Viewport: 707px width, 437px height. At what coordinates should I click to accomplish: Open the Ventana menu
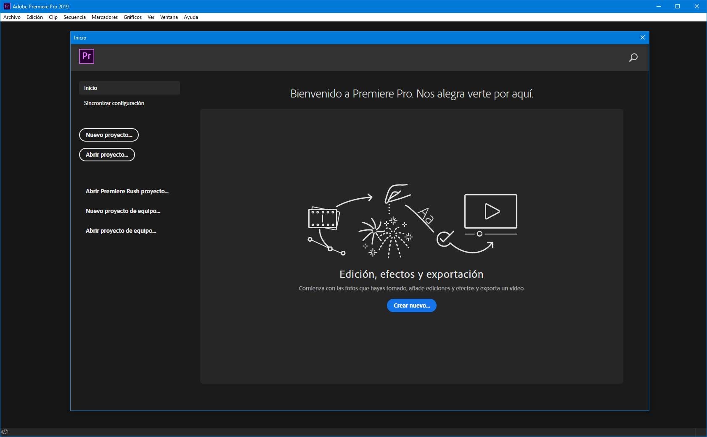coord(169,17)
